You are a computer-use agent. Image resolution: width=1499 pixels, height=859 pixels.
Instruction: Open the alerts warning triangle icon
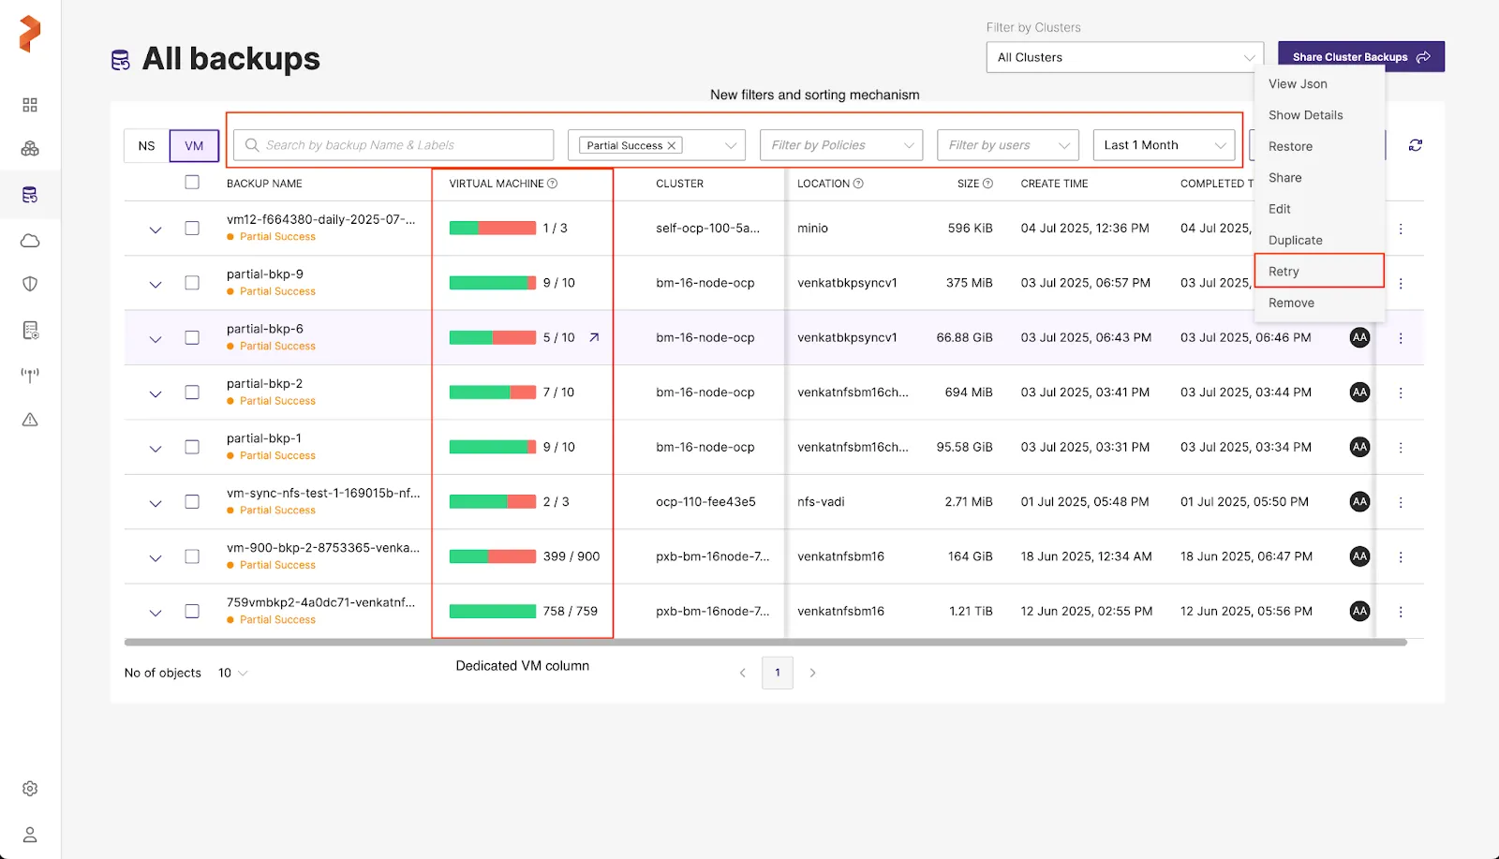click(30, 420)
